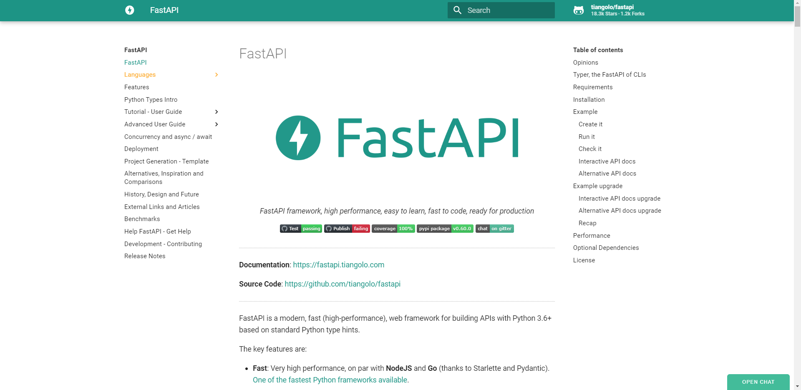The image size is (801, 390).
Task: Go to the Benchmarks page
Action: [142, 219]
